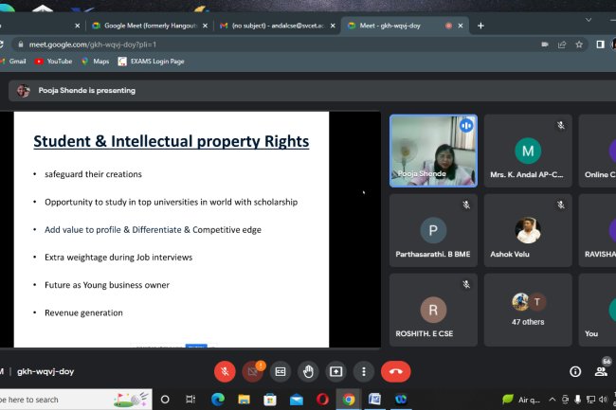The width and height of the screenshot is (616, 410).
Task: Share this page icon in address bar
Action: pyautogui.click(x=562, y=45)
